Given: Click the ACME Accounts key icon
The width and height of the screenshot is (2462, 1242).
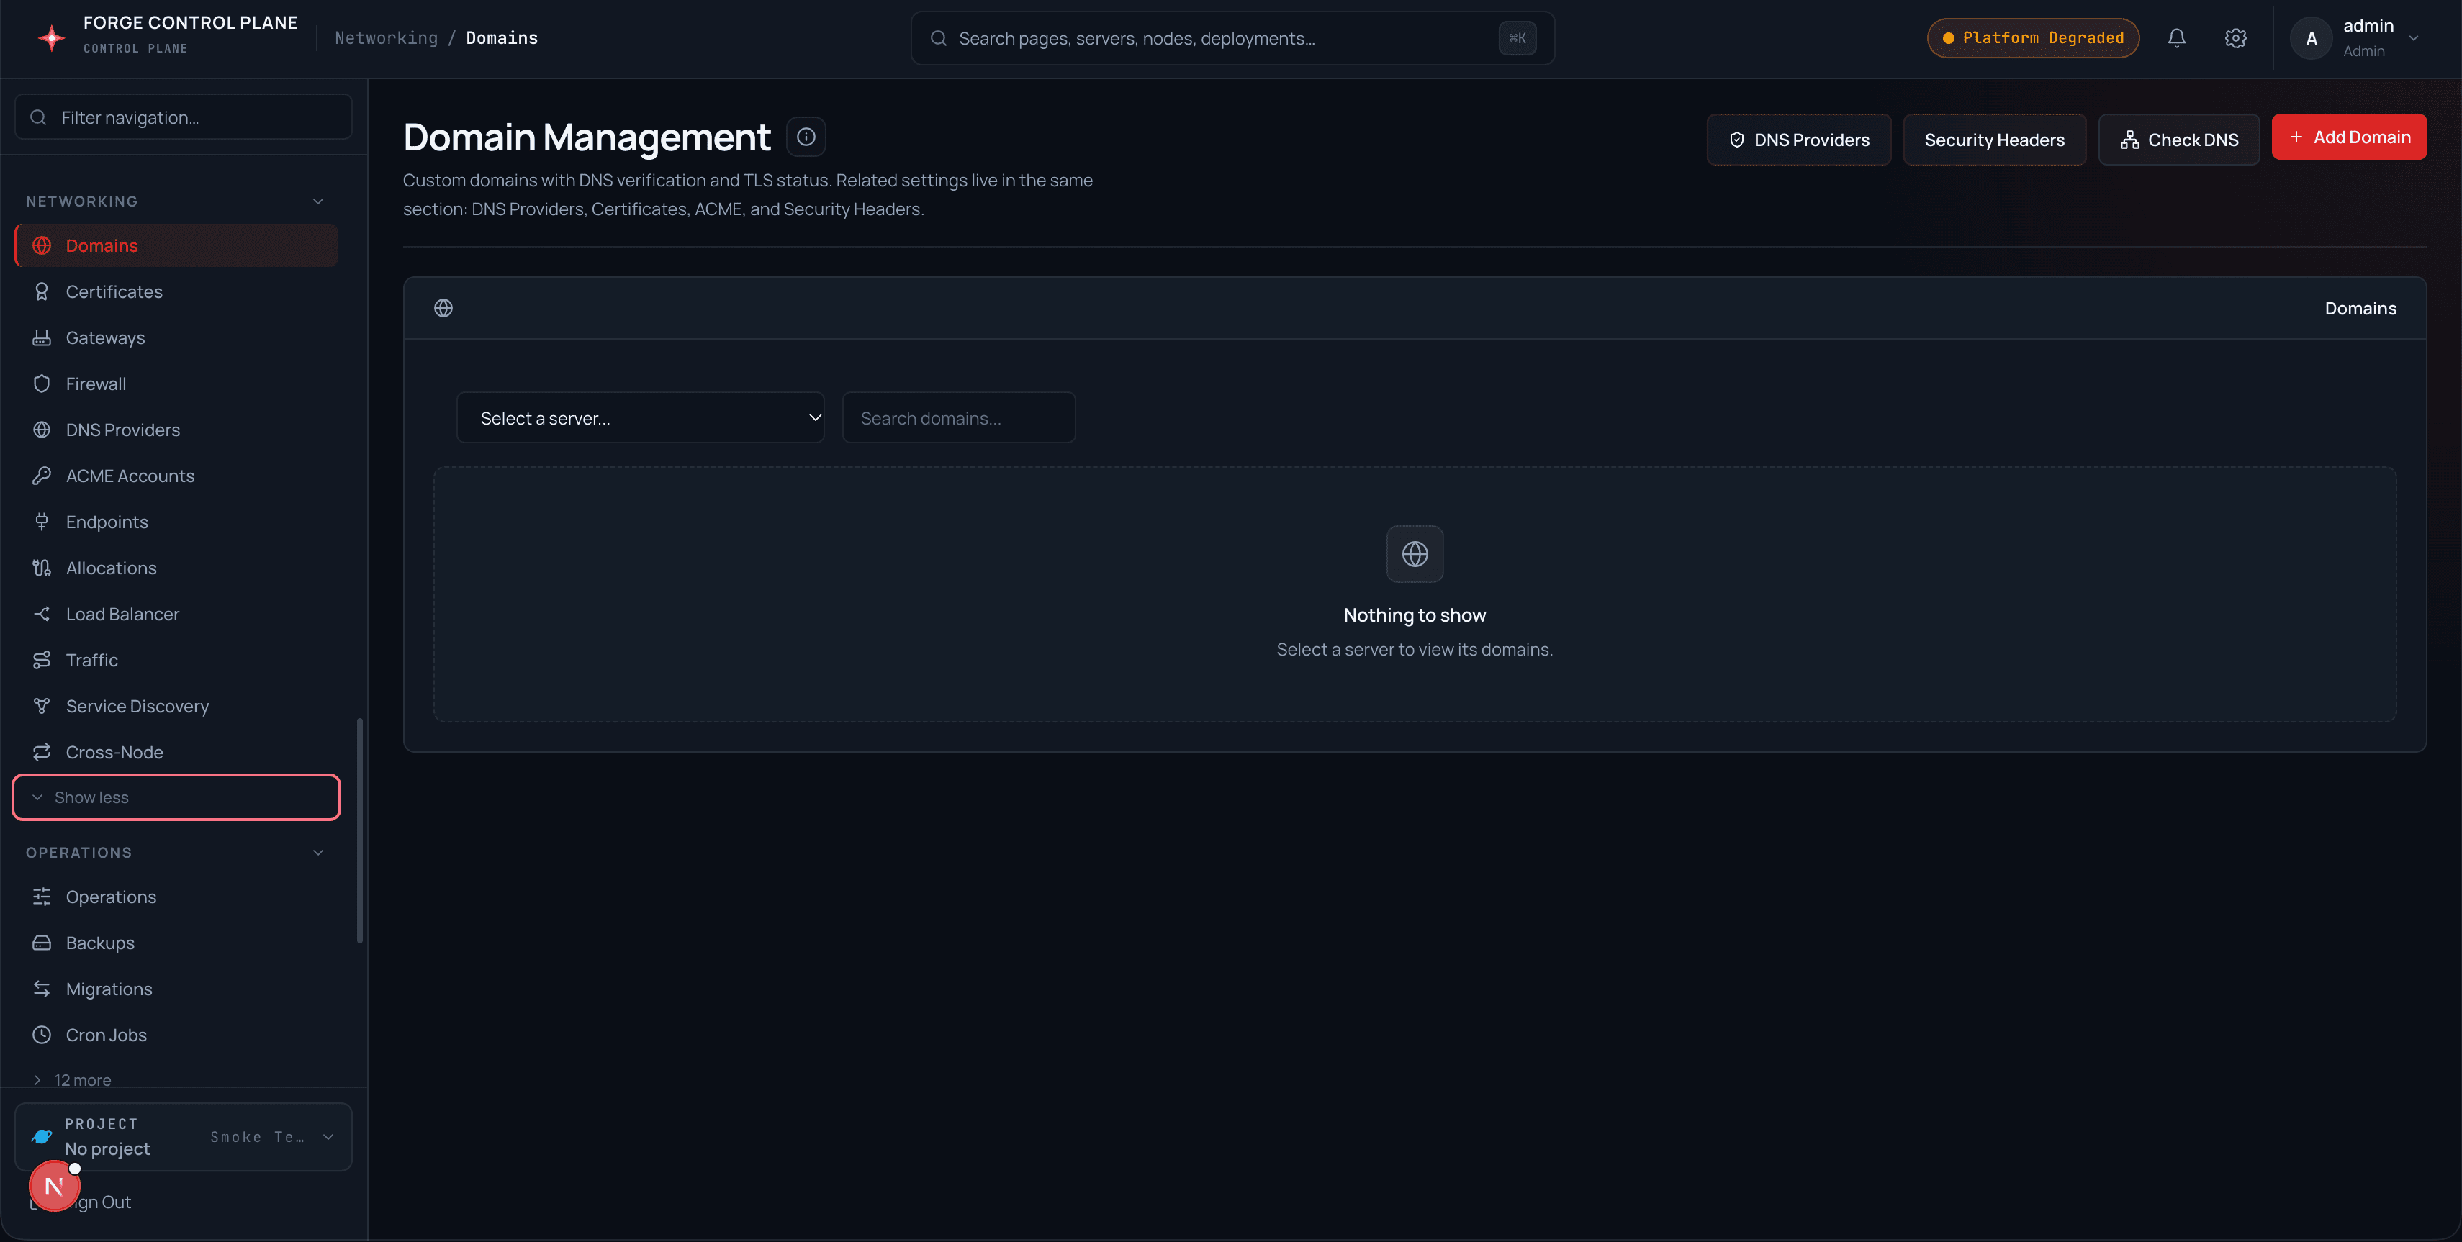Looking at the screenshot, I should tap(42, 476).
